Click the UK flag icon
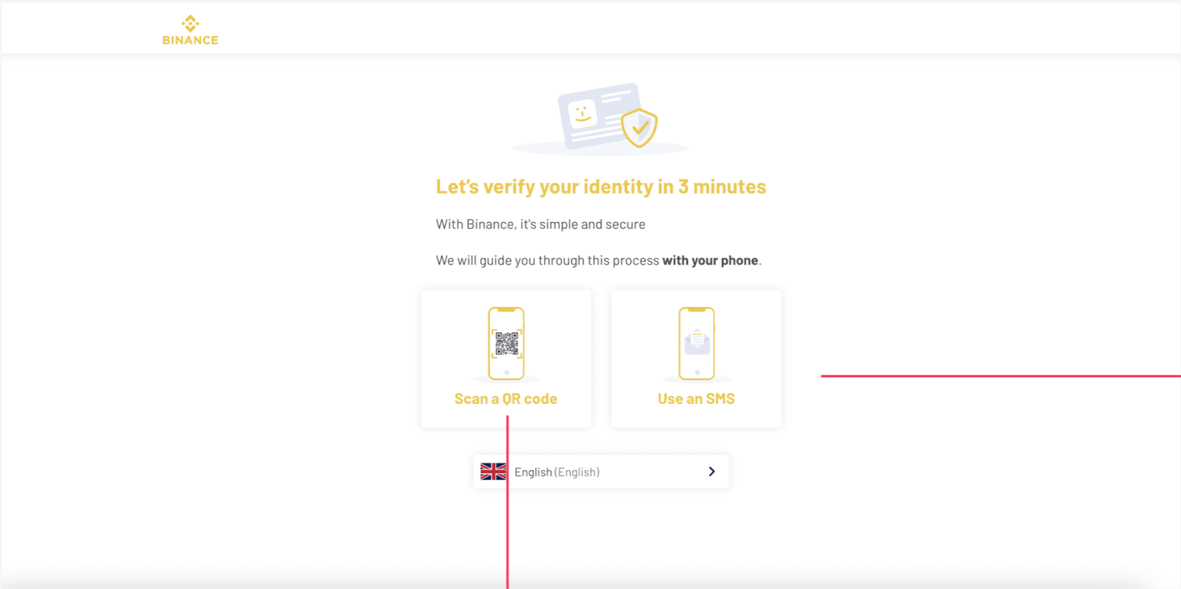The height and width of the screenshot is (589, 1181). [492, 472]
